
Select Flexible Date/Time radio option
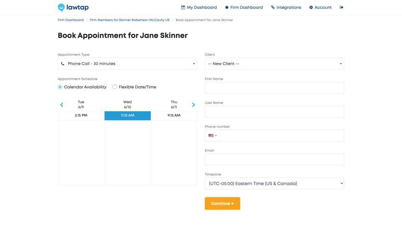115,87
